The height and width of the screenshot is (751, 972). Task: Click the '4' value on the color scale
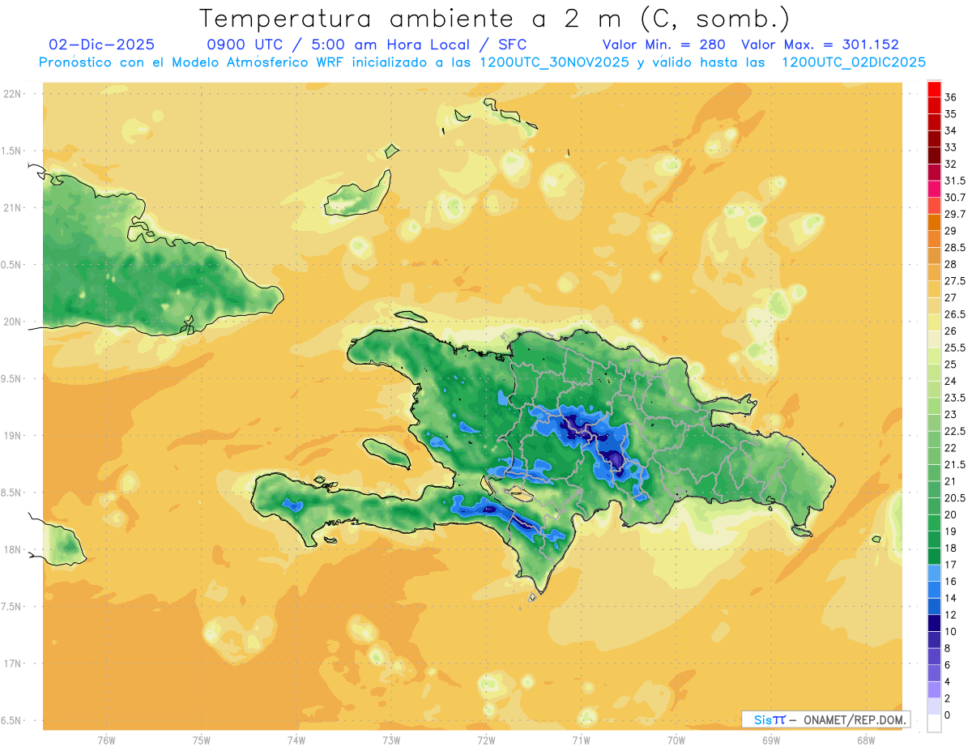click(949, 681)
